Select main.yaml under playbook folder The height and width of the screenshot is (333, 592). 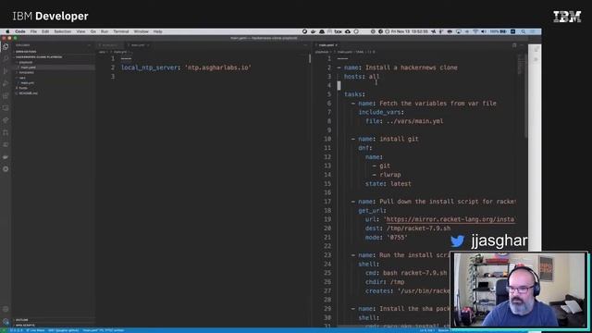coord(28,68)
